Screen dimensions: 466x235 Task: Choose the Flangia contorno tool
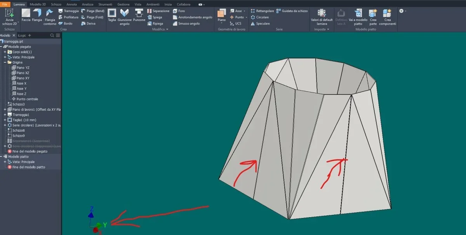point(50,17)
